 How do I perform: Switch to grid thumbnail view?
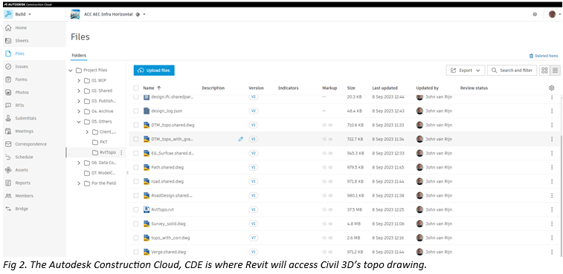(544, 71)
